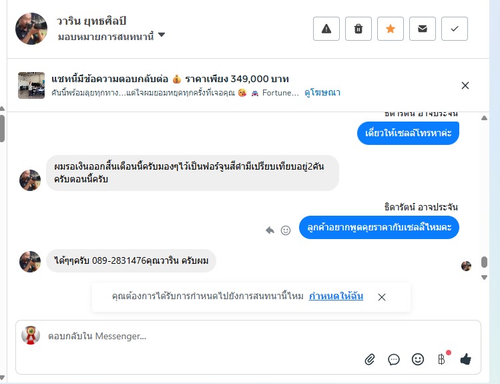500x384 pixels.
Task: Click the กำหนดให้ฉัน link
Action: click(336, 296)
